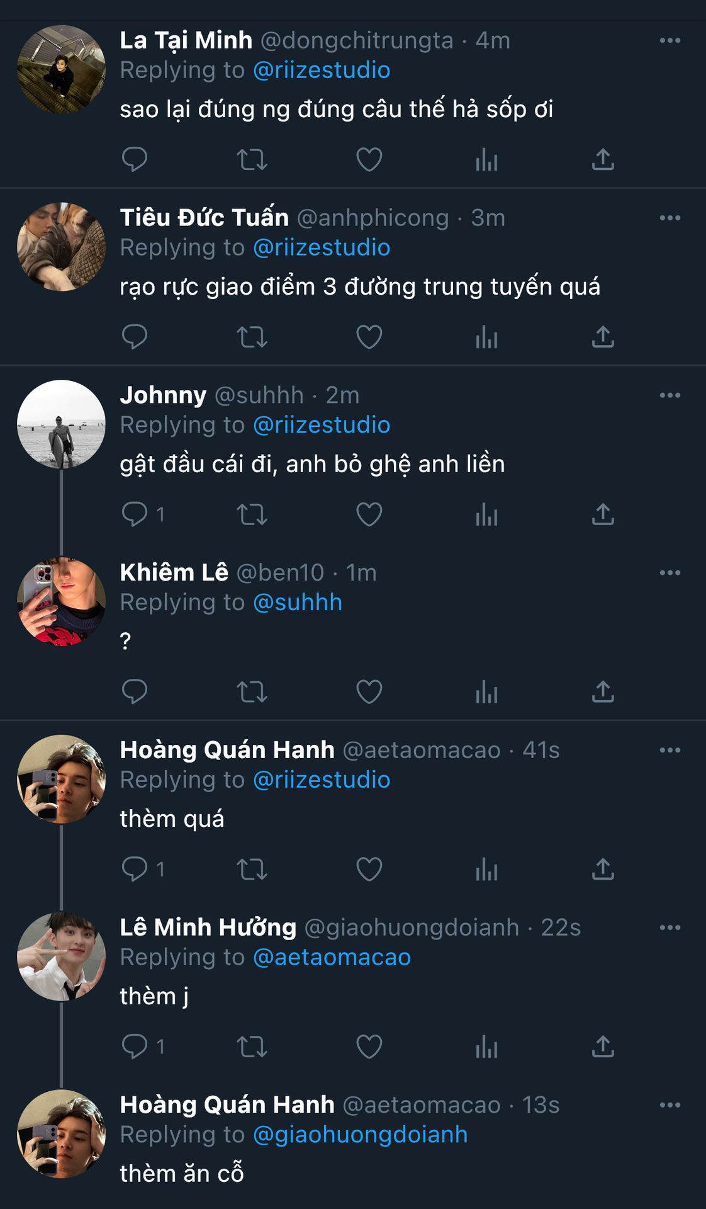Like La Tại Minh's tweet
Screen dimensions: 706x1209
[x=369, y=159]
